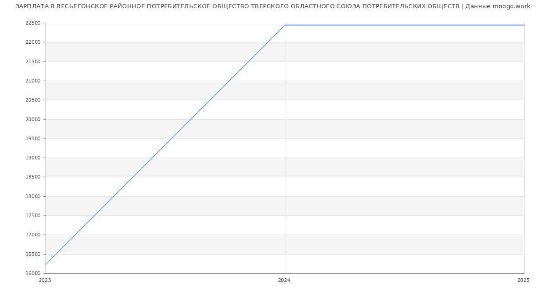This screenshot has height=296, width=547.
Task: Click the 22500 y-axis label
Action: pyautogui.click(x=33, y=23)
